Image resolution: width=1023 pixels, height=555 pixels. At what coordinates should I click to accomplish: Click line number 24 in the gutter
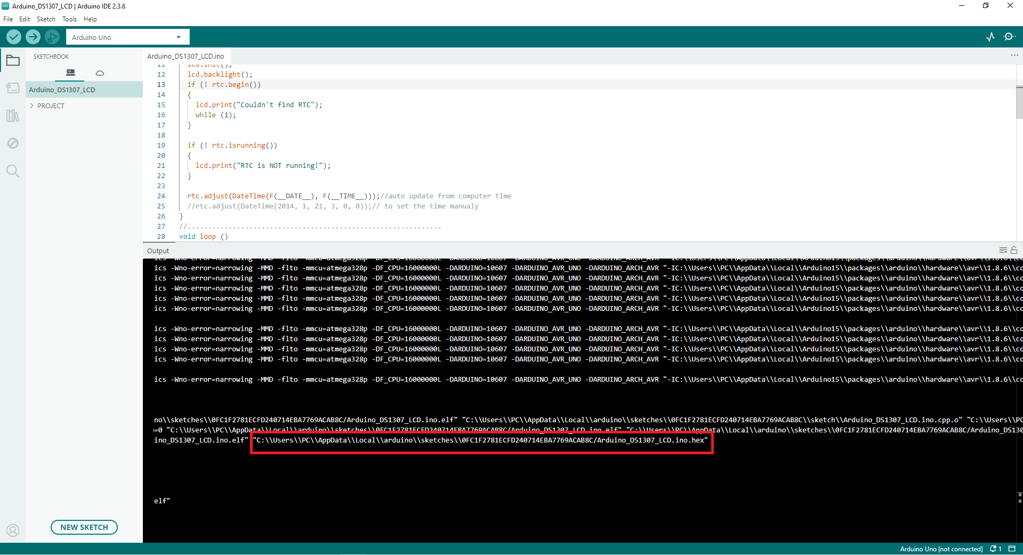click(x=161, y=196)
